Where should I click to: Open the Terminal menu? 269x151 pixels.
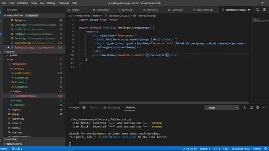point(63,3)
